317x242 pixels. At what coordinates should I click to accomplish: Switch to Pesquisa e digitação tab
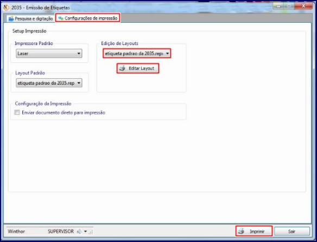(31, 18)
